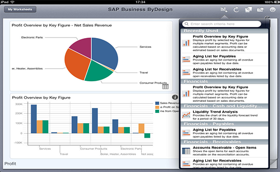Show info for Profit Overview bar chart
280x172 pixels.
[x=175, y=97]
